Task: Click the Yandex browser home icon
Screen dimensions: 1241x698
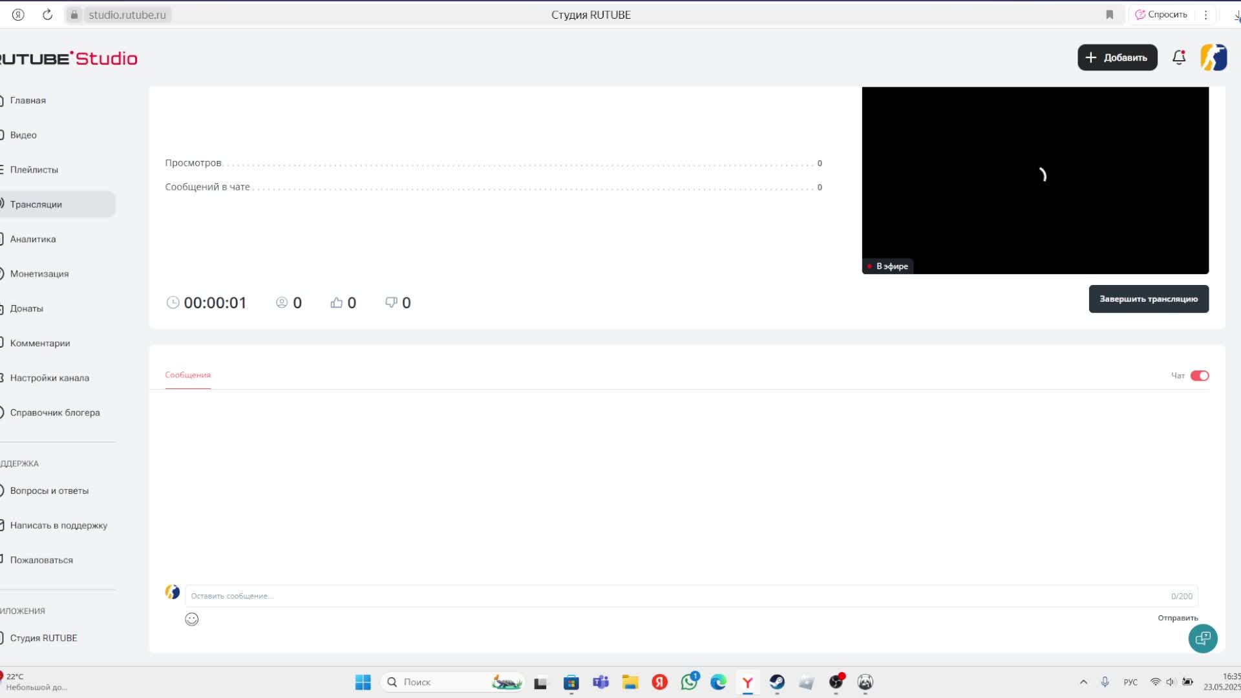Action: click(18, 14)
